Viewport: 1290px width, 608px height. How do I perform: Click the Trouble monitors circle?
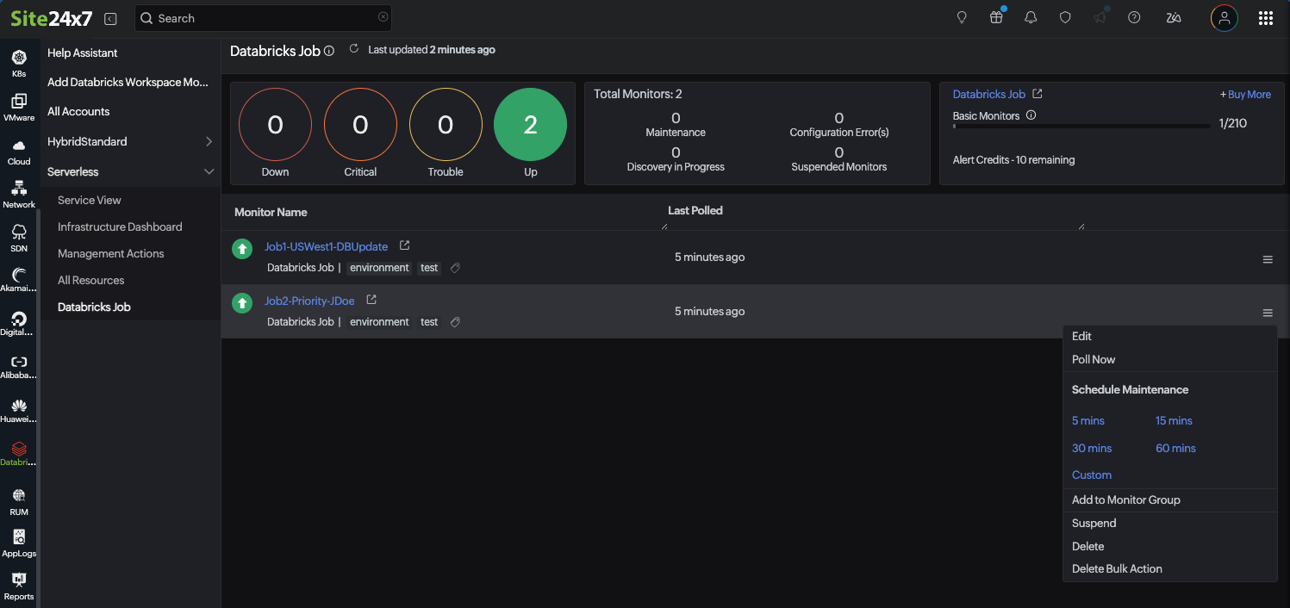(446, 126)
